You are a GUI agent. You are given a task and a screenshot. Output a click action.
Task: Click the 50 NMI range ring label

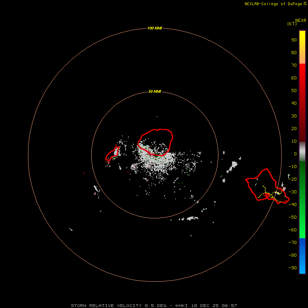pos(155,91)
